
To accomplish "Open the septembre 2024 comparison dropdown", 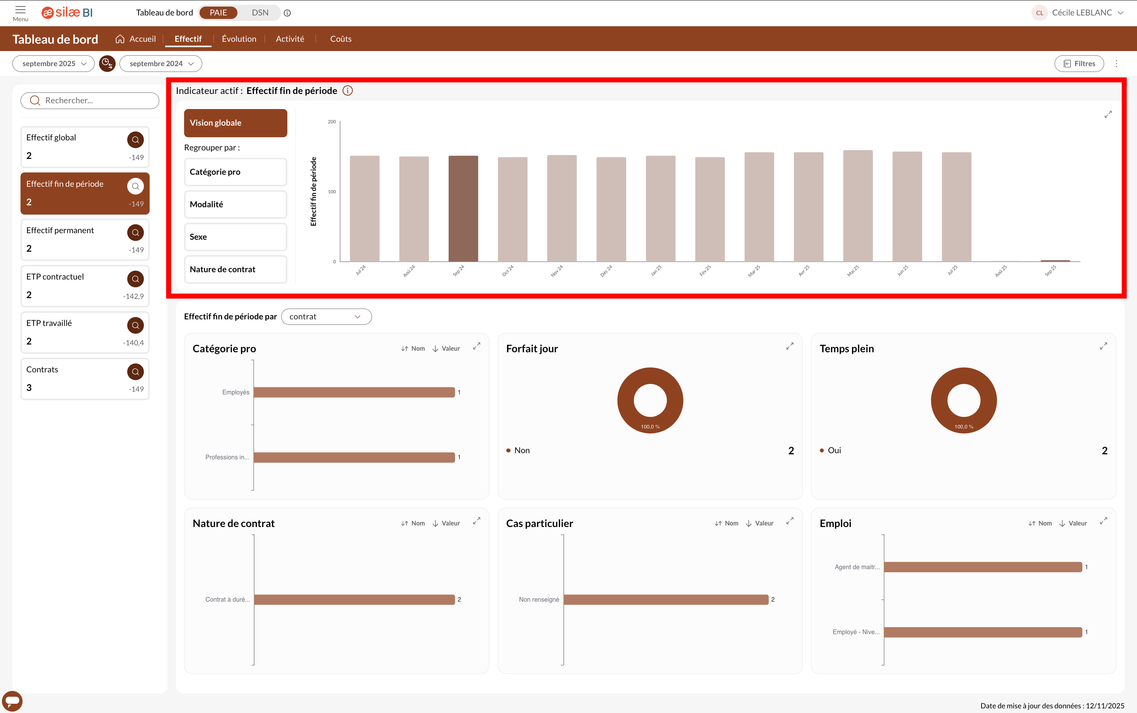I will tap(161, 64).
